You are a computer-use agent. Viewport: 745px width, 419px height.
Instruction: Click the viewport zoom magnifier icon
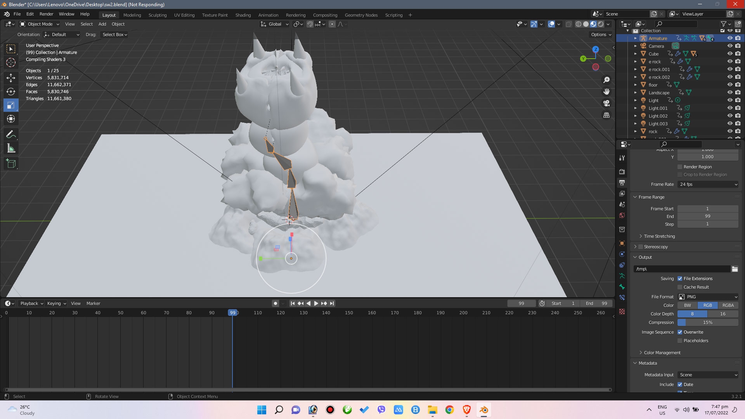pos(606,80)
